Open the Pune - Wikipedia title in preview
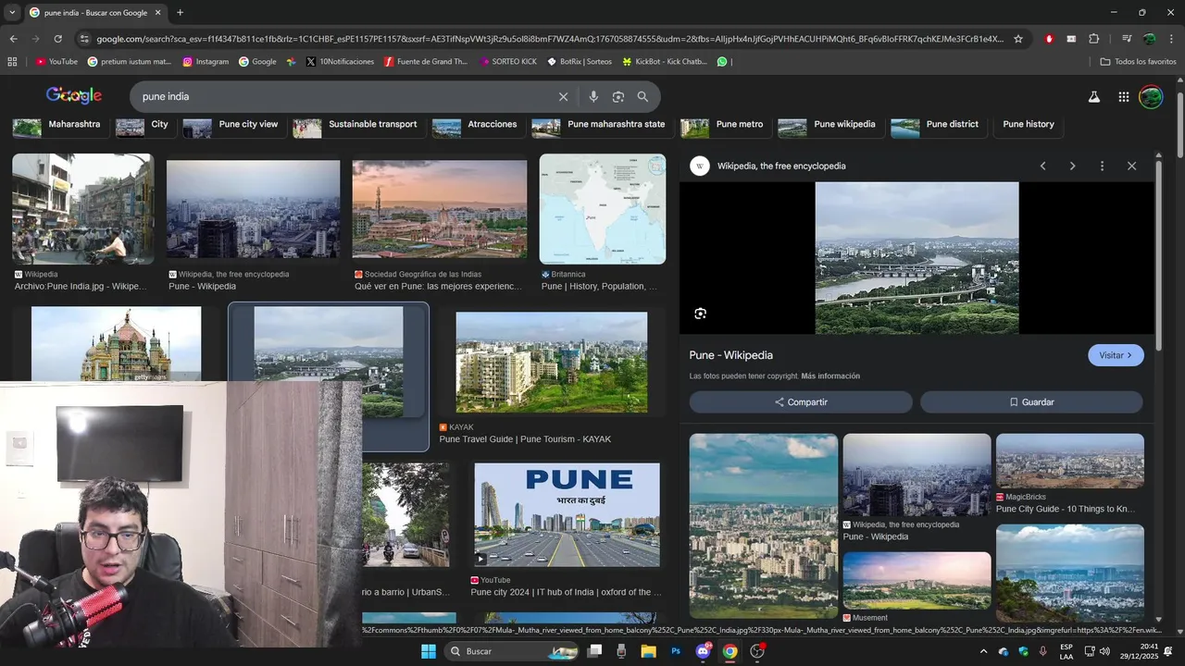 click(x=730, y=355)
